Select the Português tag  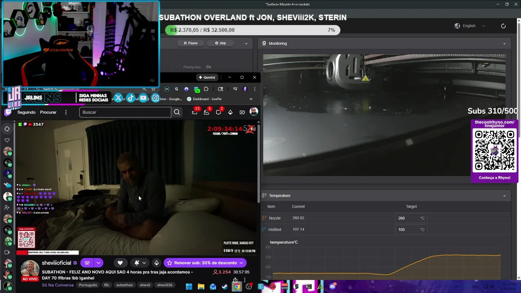pos(88,285)
